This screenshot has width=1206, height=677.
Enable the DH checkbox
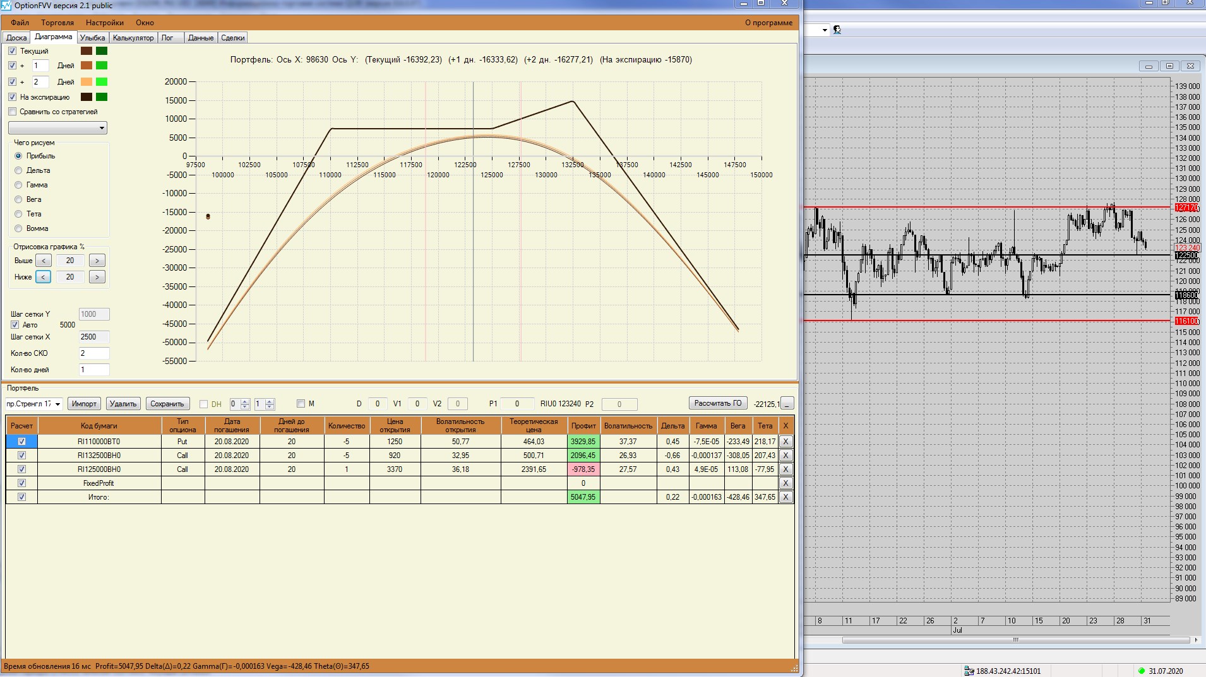(x=203, y=404)
